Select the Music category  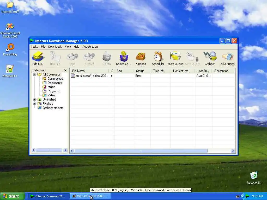click(x=49, y=87)
